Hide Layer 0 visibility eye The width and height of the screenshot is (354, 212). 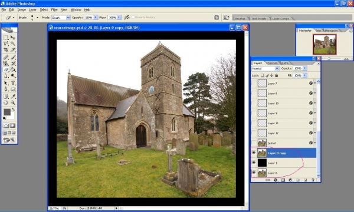click(x=254, y=173)
